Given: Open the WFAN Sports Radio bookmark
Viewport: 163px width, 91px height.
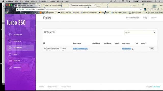Looking at the screenshot, I should [119, 12].
